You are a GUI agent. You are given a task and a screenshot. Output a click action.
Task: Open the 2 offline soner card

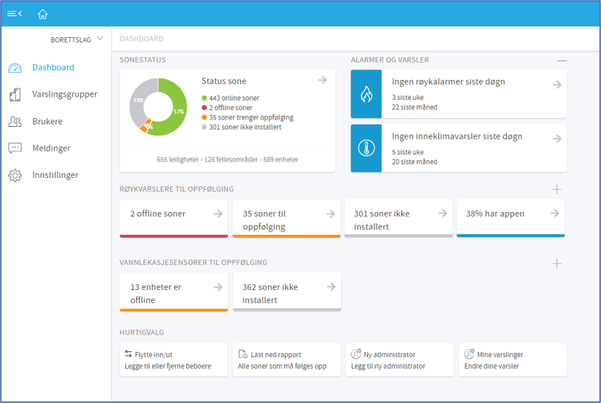point(173,217)
